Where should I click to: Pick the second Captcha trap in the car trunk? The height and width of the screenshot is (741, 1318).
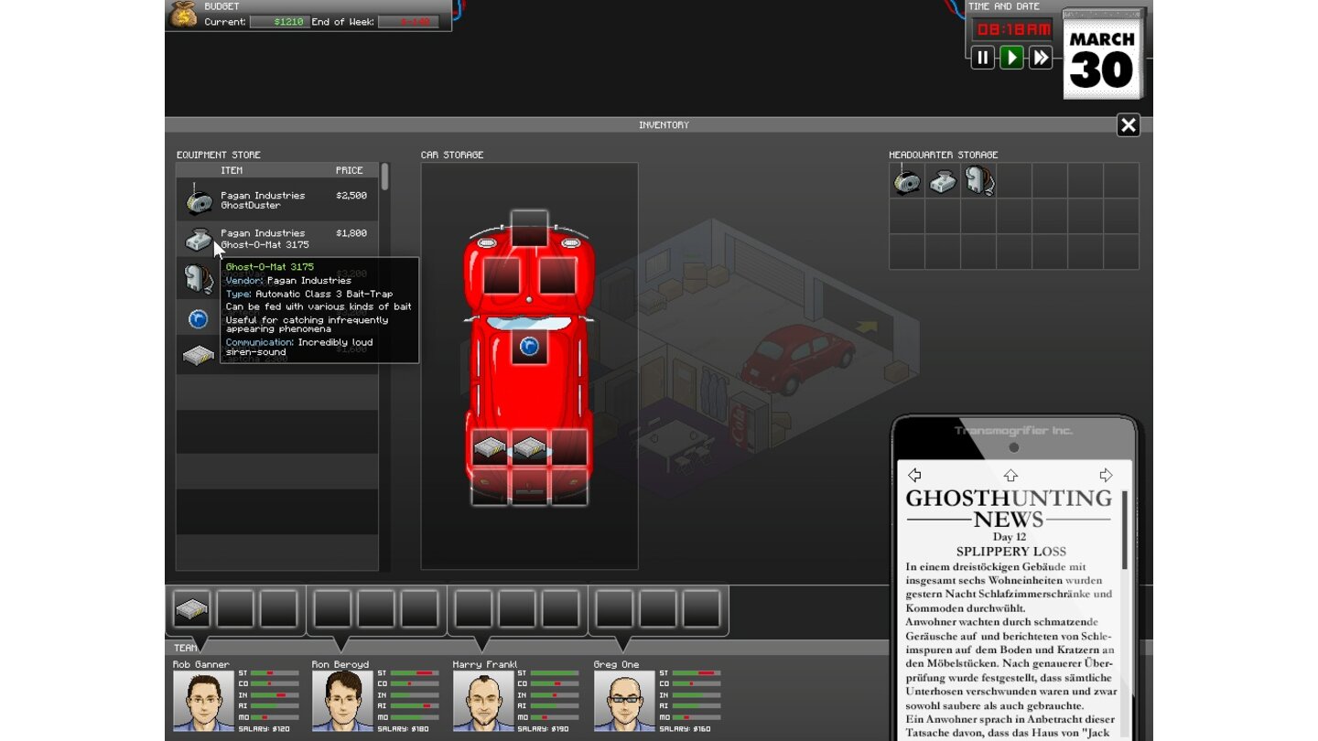click(x=529, y=448)
